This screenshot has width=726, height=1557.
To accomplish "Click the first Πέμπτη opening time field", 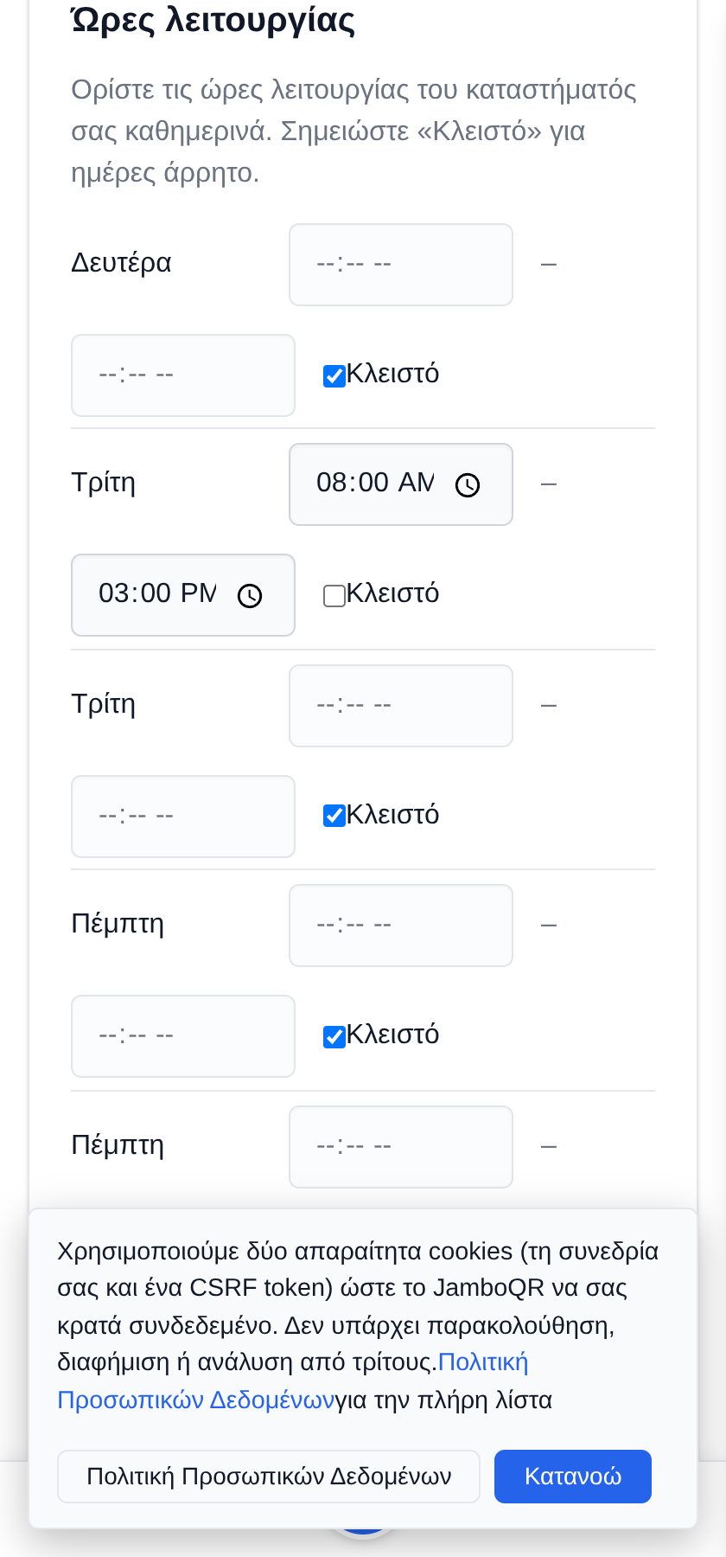I will click(x=401, y=926).
